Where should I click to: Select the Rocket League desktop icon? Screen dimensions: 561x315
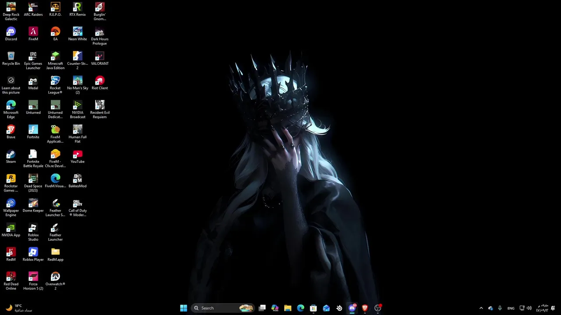(55, 85)
